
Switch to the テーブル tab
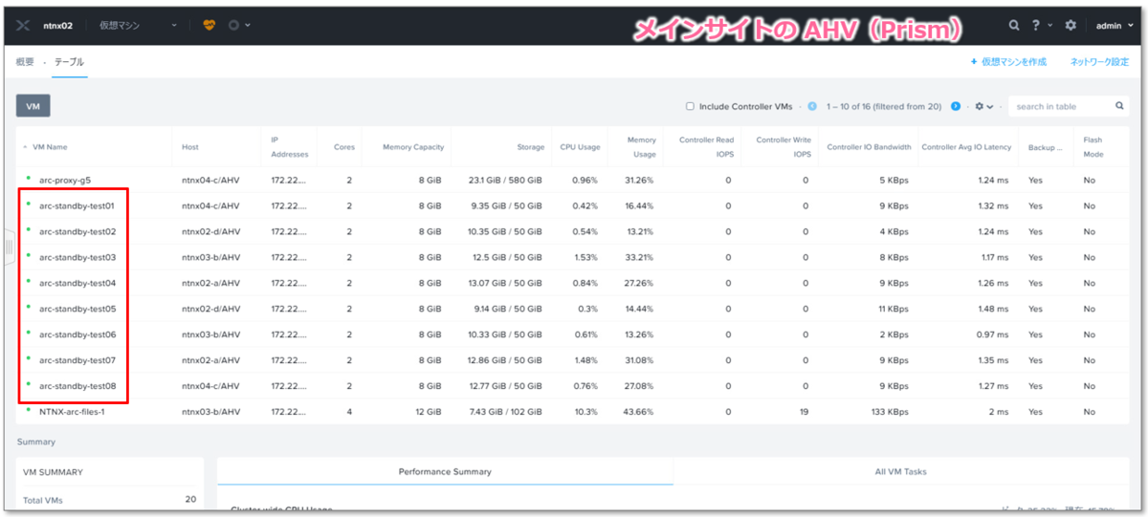pos(69,62)
